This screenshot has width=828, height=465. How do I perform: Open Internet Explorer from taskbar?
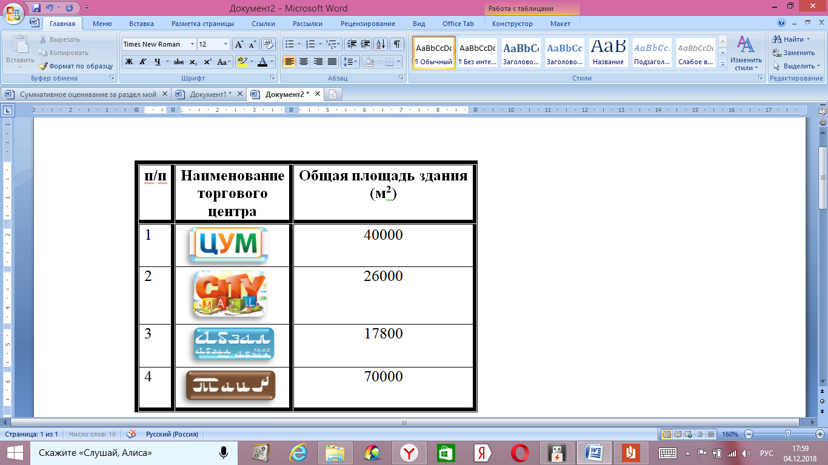pos(298,452)
